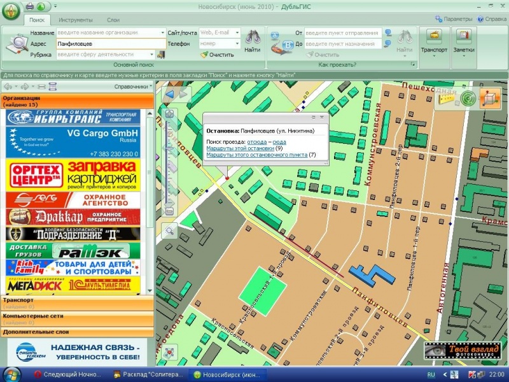
Task: Open the Заметки dropdown button
Action: (x=464, y=43)
